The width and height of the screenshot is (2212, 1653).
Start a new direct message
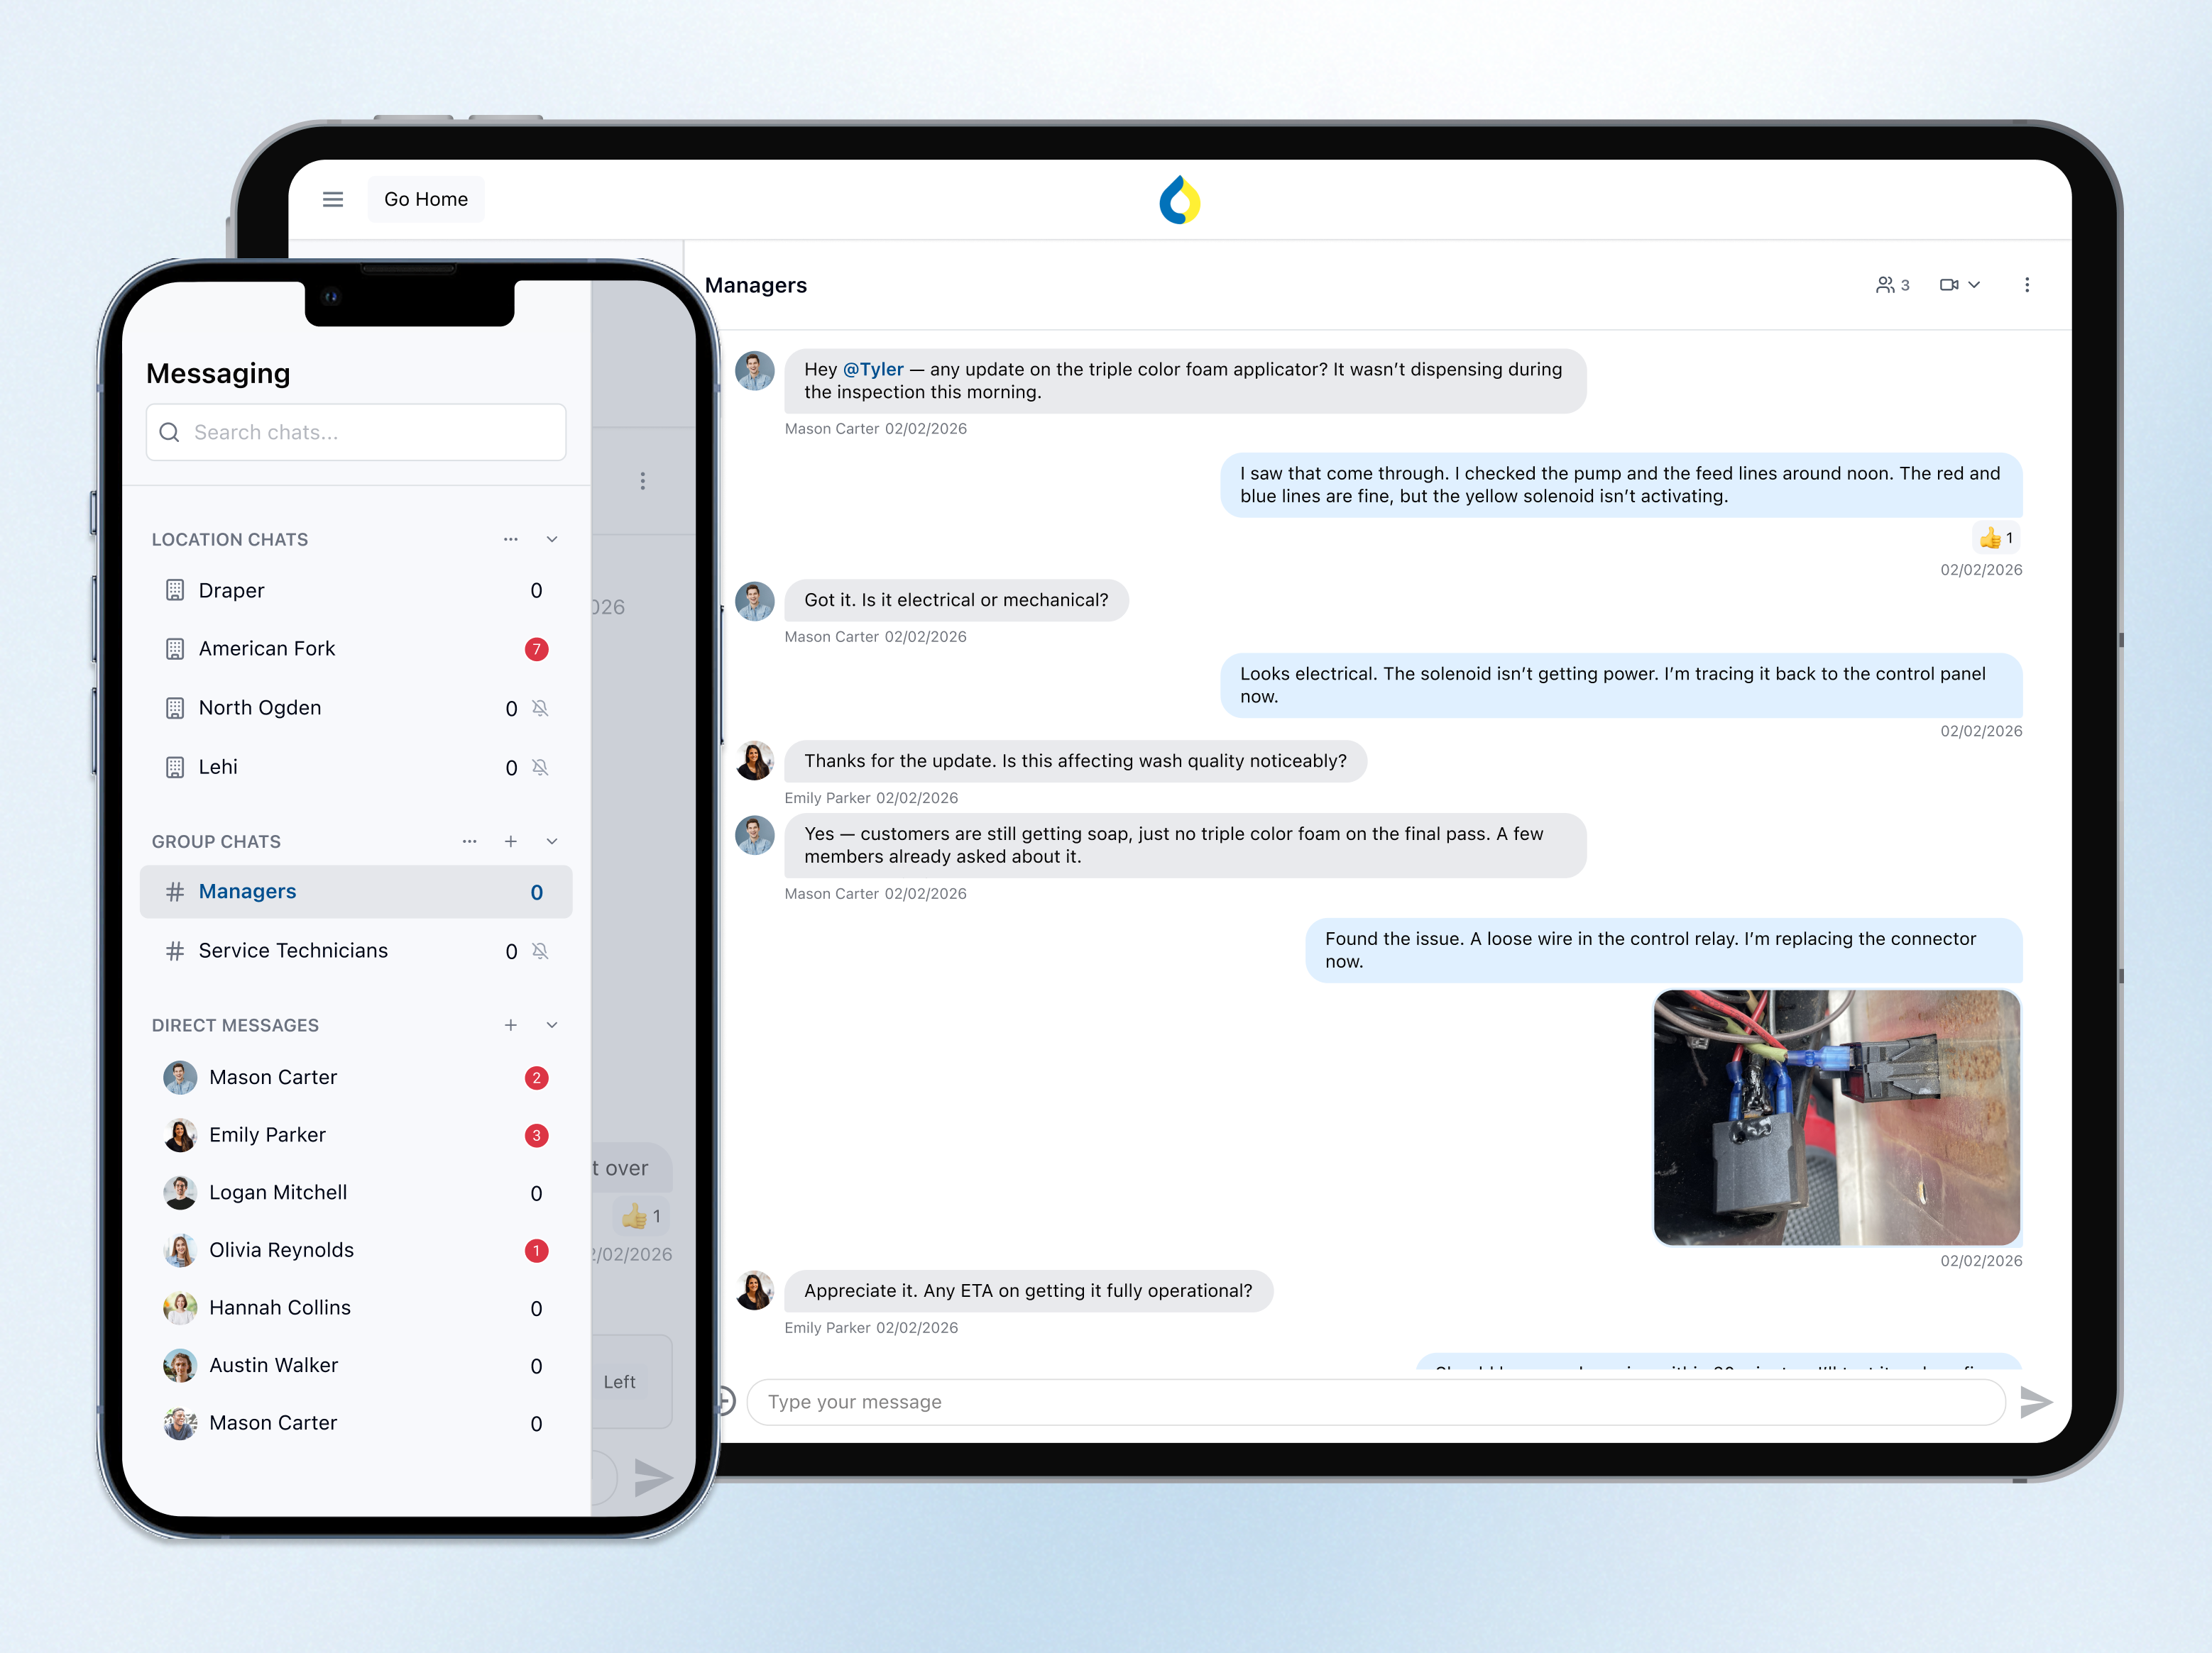(x=511, y=1024)
